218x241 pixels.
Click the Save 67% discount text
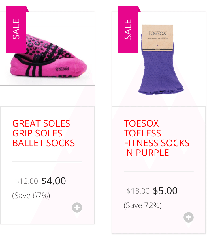pos(31,196)
